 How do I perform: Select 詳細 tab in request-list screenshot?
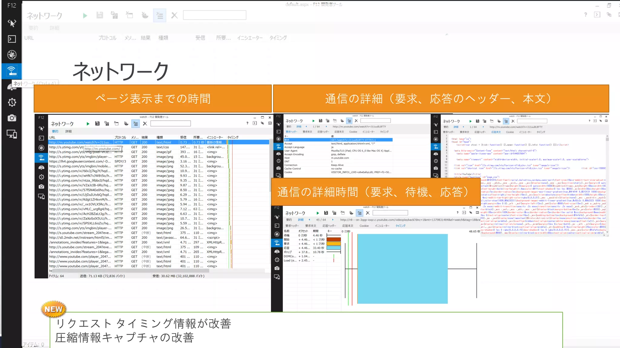[68, 131]
